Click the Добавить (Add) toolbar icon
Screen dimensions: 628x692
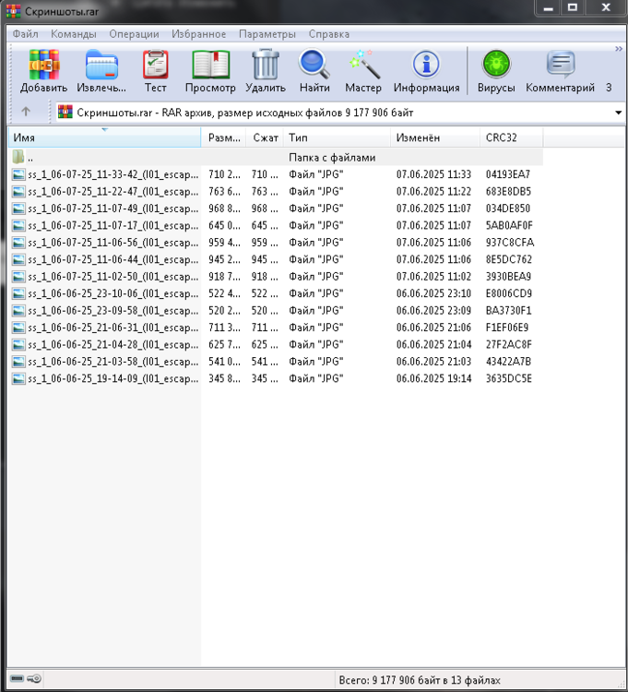pos(43,66)
